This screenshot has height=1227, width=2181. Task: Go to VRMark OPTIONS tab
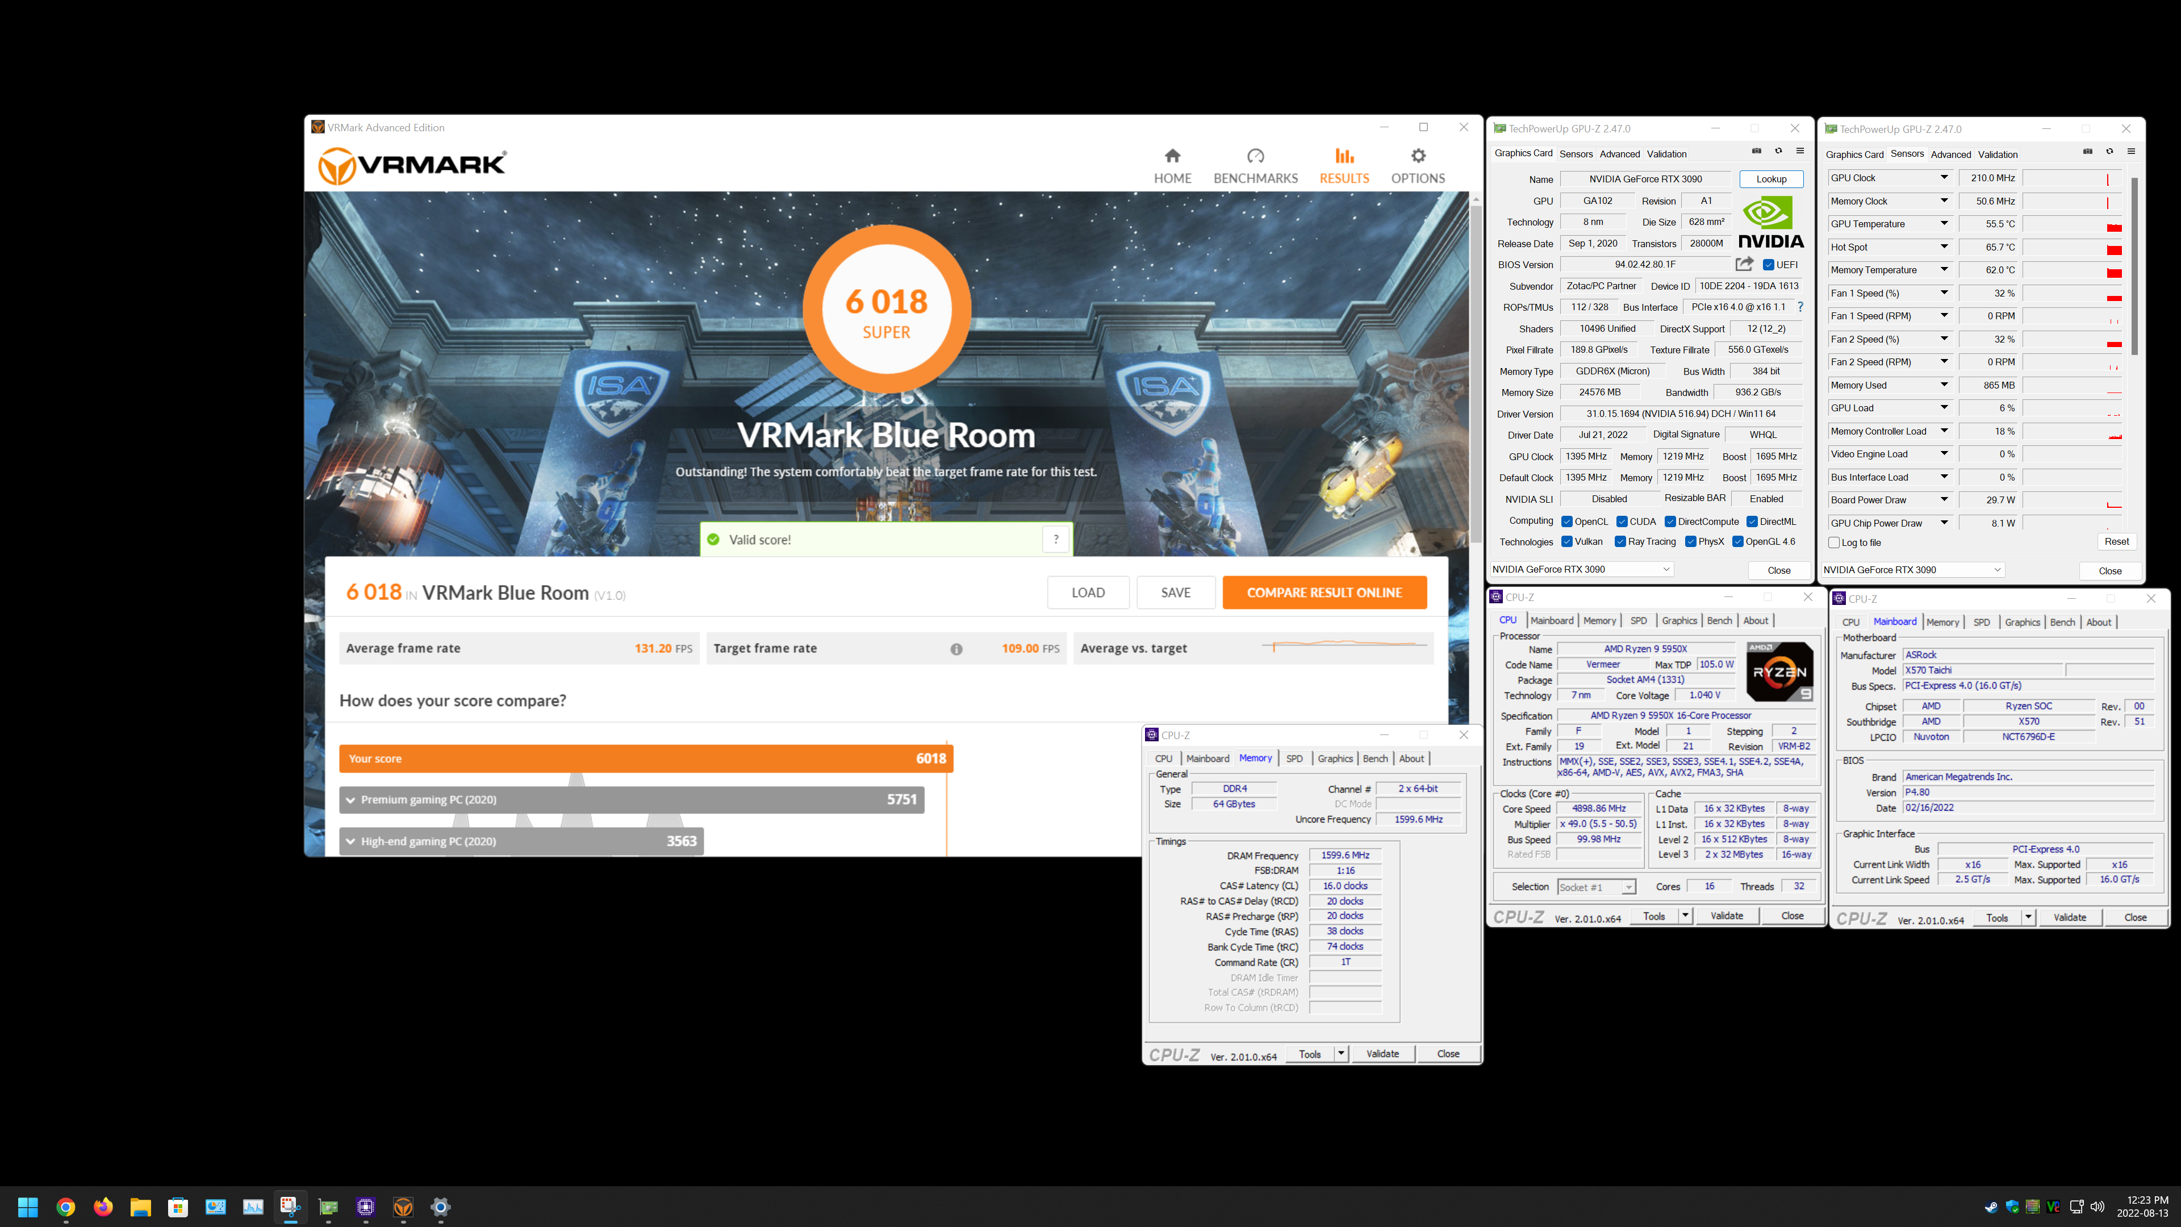pos(1418,166)
